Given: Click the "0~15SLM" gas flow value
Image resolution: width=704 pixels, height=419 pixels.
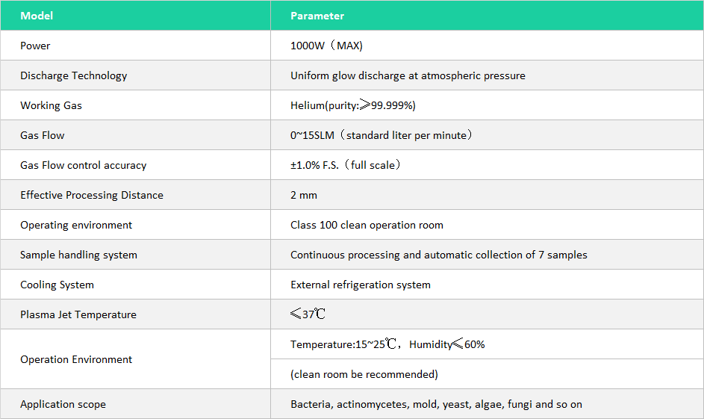Looking at the screenshot, I should (381, 135).
